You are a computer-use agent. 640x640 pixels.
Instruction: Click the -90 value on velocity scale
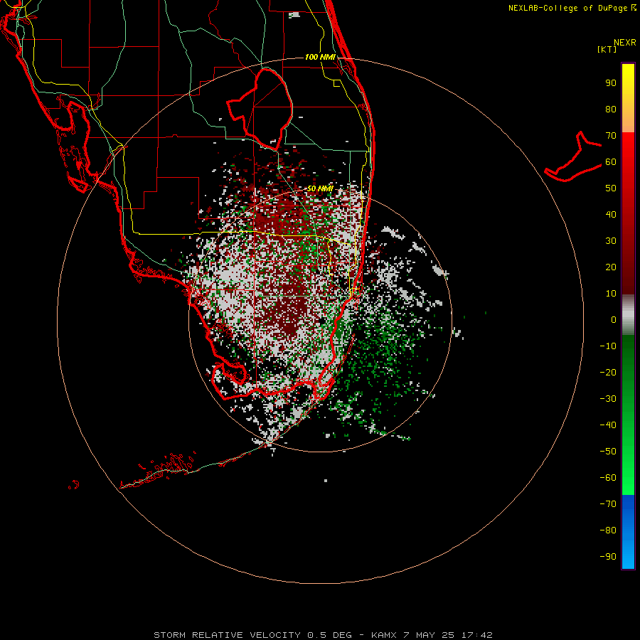[x=608, y=557]
